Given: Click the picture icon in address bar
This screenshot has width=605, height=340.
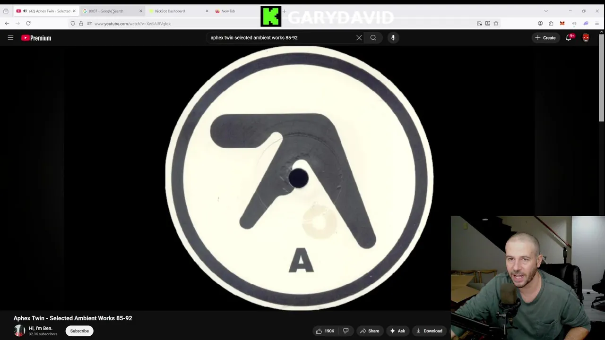Looking at the screenshot, I should [479, 23].
